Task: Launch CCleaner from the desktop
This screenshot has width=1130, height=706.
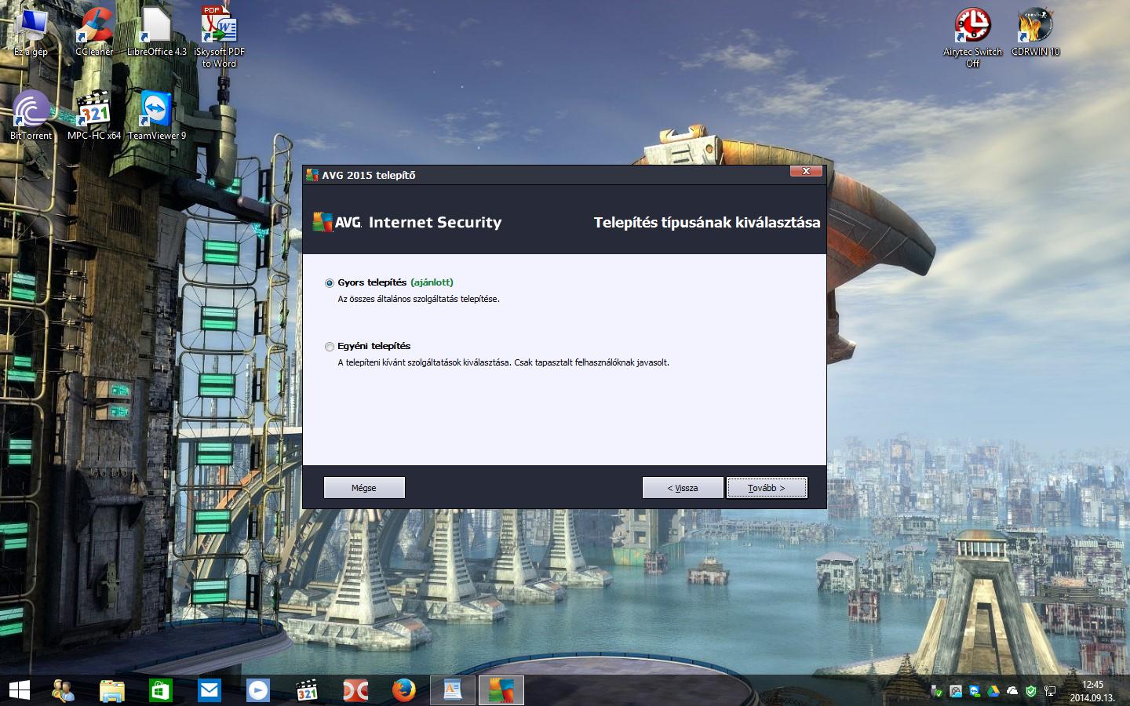Action: 94,32
